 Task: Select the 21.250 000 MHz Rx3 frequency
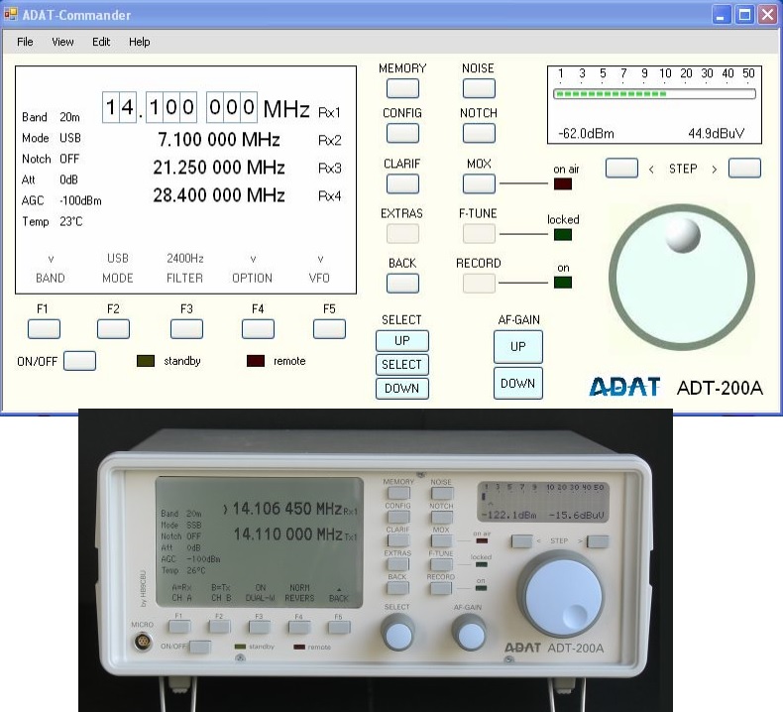coord(219,168)
